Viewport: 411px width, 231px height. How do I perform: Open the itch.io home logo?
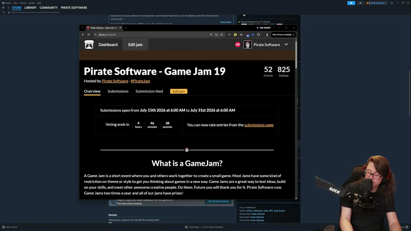tap(89, 45)
